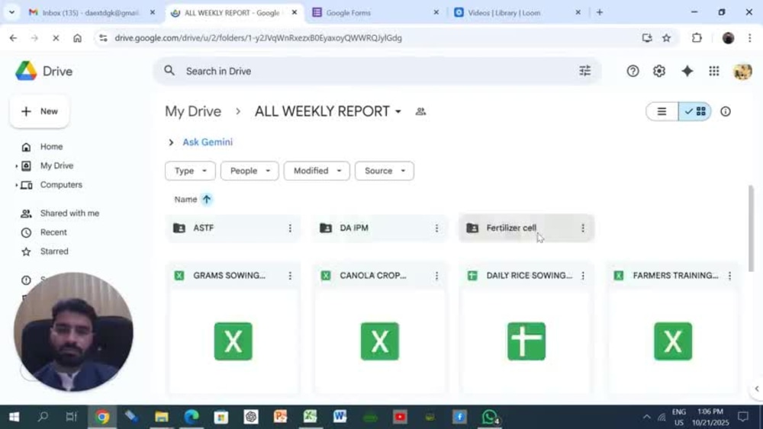
Task: Reverse the Name sort direction arrow
Action: (x=206, y=199)
